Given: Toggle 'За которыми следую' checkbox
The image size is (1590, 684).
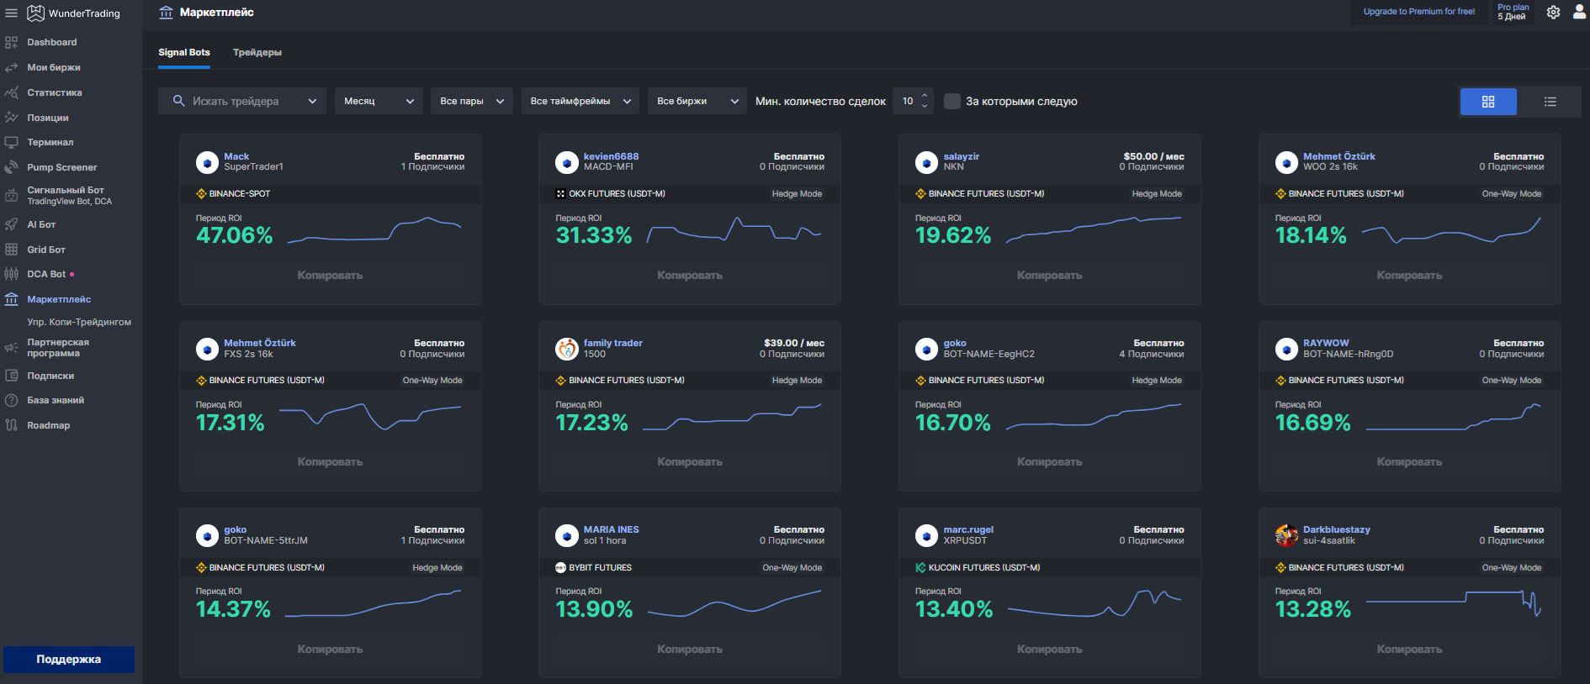Looking at the screenshot, I should (x=951, y=101).
